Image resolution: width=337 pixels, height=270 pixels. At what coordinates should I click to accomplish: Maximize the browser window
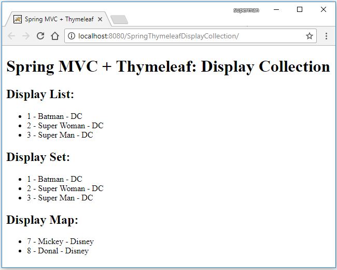(x=300, y=9)
